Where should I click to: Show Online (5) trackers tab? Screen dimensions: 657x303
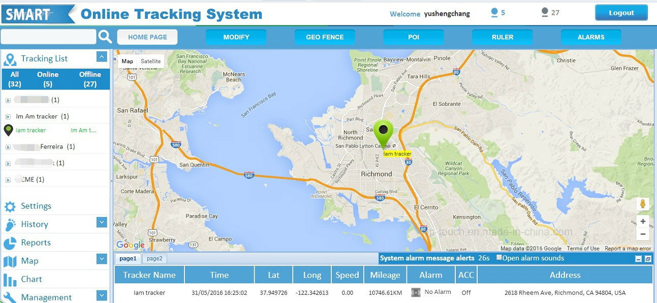48,79
